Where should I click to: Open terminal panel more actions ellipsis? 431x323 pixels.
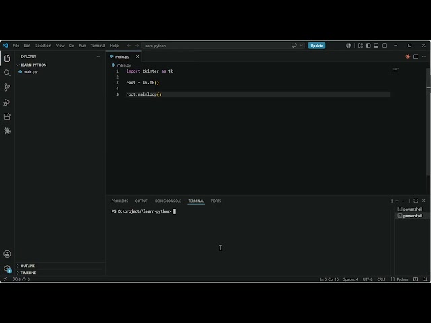pyautogui.click(x=404, y=201)
